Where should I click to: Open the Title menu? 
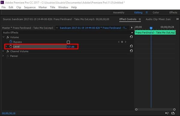tap(52, 7)
